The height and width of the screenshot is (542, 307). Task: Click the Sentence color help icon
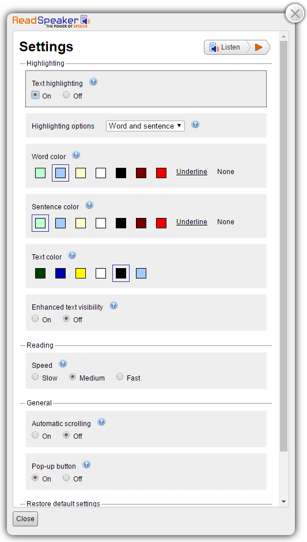[89, 205]
